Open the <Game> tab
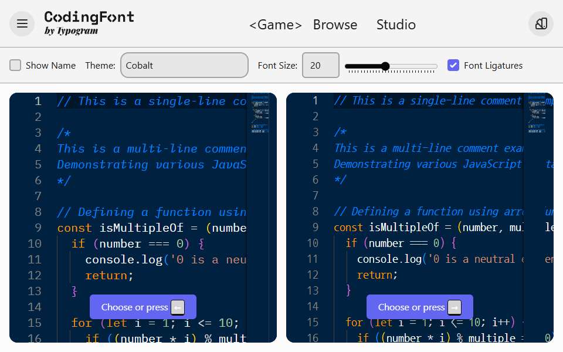 click(276, 25)
